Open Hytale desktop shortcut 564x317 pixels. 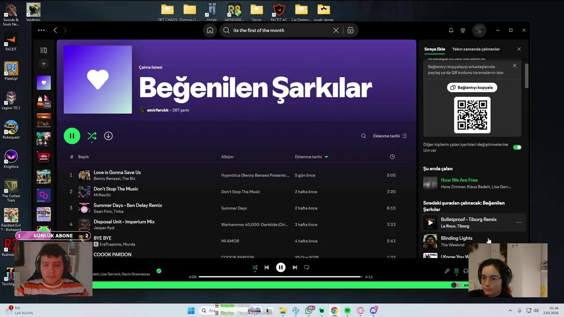point(212,12)
